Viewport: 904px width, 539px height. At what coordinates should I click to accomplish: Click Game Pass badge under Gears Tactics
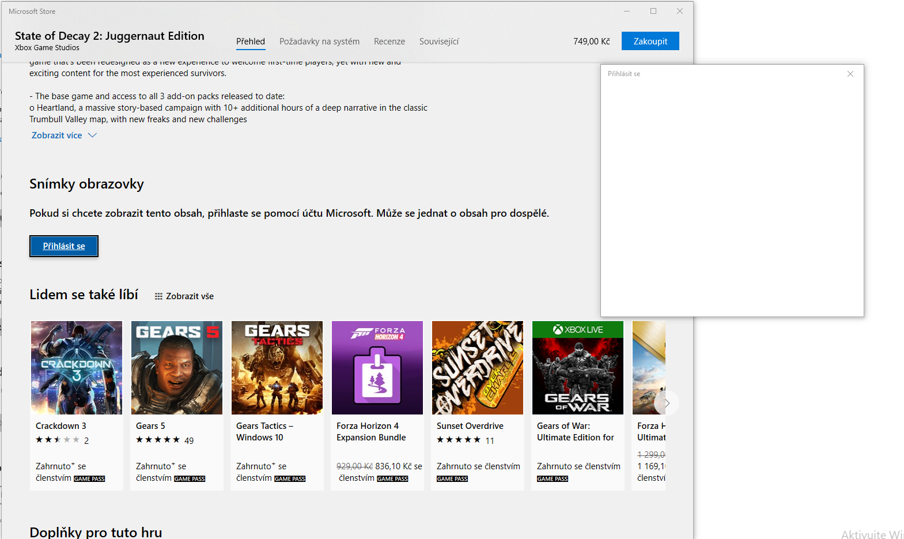point(290,479)
